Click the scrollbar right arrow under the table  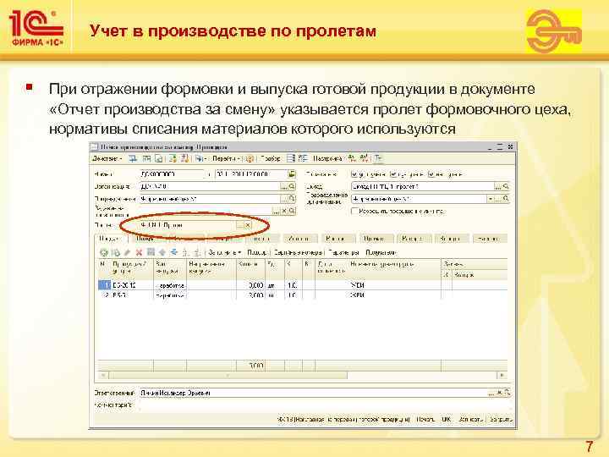502,376
